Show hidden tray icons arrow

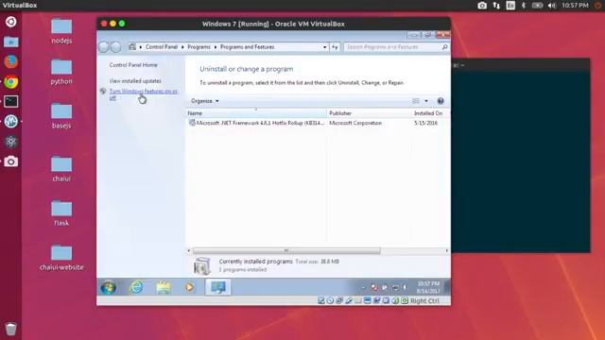pyautogui.click(x=363, y=287)
